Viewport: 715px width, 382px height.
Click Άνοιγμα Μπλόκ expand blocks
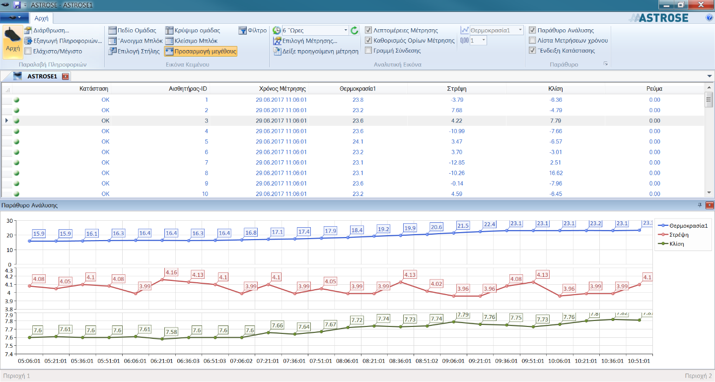[136, 41]
